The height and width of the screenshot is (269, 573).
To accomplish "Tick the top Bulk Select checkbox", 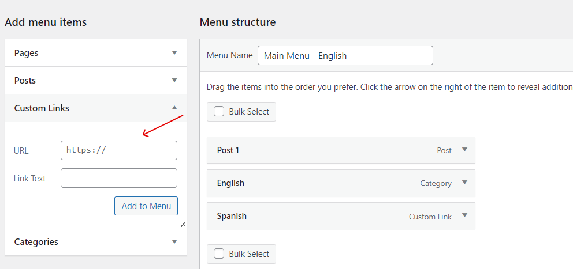I will pos(219,112).
